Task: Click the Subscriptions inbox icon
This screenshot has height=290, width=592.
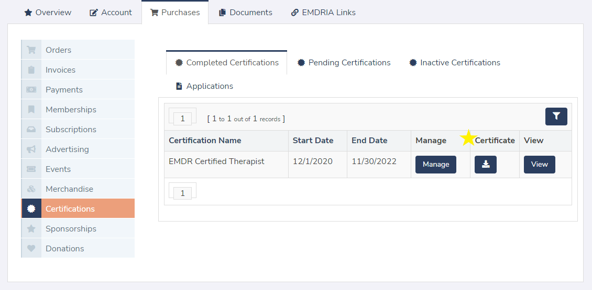Action: (31, 129)
